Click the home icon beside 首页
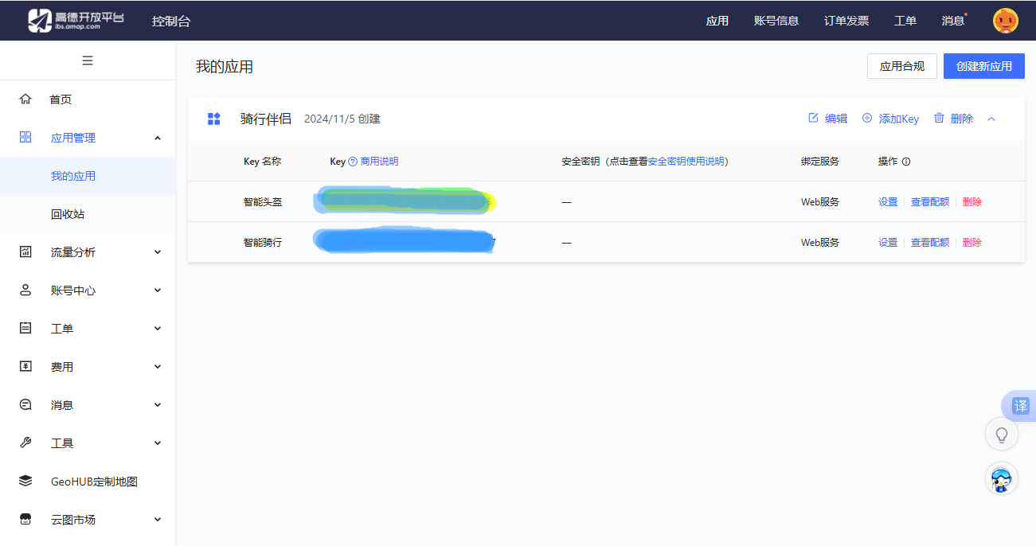This screenshot has height=546, width=1036. 25,99
